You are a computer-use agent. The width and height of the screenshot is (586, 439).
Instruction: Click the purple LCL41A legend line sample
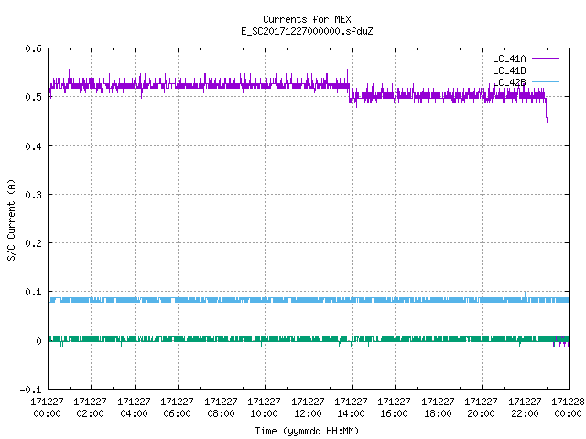pos(545,59)
